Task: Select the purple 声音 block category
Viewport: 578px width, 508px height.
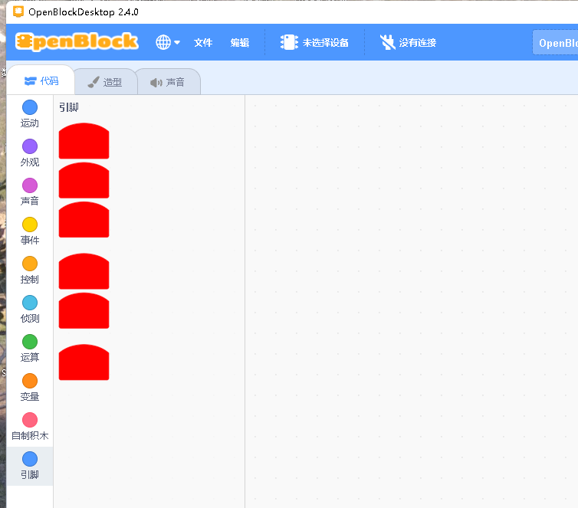Action: 30,192
